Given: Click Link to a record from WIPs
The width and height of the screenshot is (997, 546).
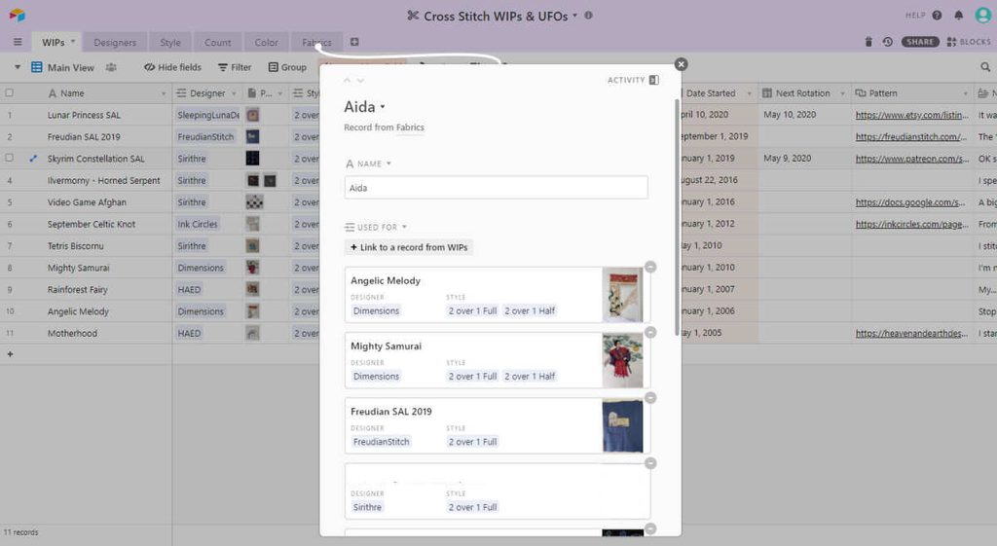Looking at the screenshot, I should [x=409, y=247].
